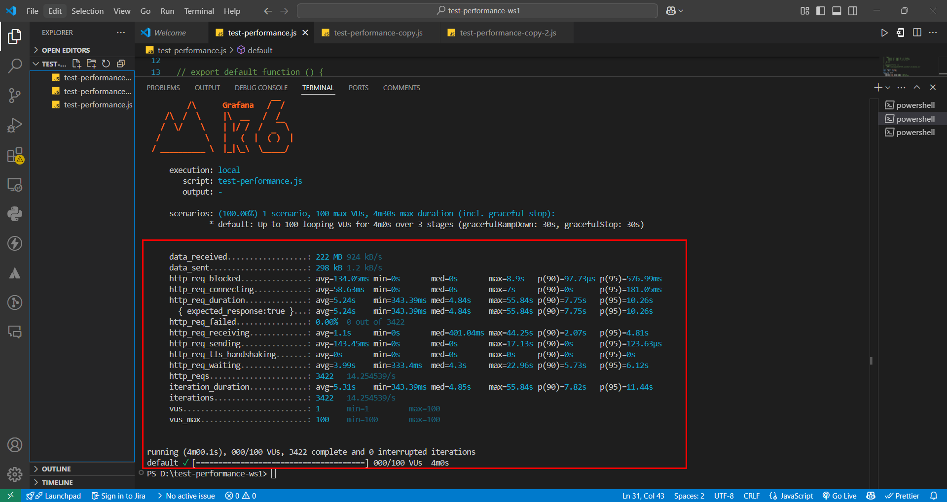The width and height of the screenshot is (947, 502).
Task: Go forward in navigation history
Action: click(284, 11)
